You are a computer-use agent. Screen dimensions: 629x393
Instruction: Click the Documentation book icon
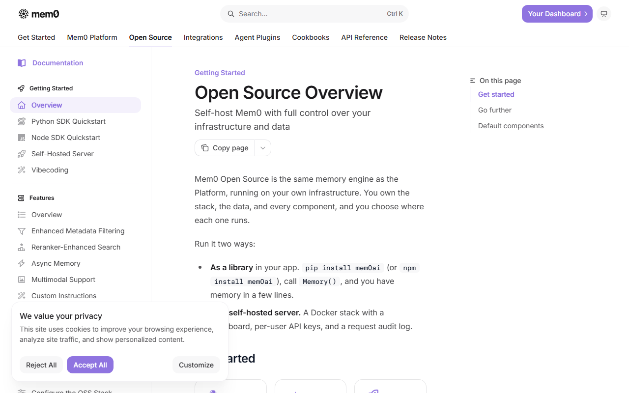(22, 63)
